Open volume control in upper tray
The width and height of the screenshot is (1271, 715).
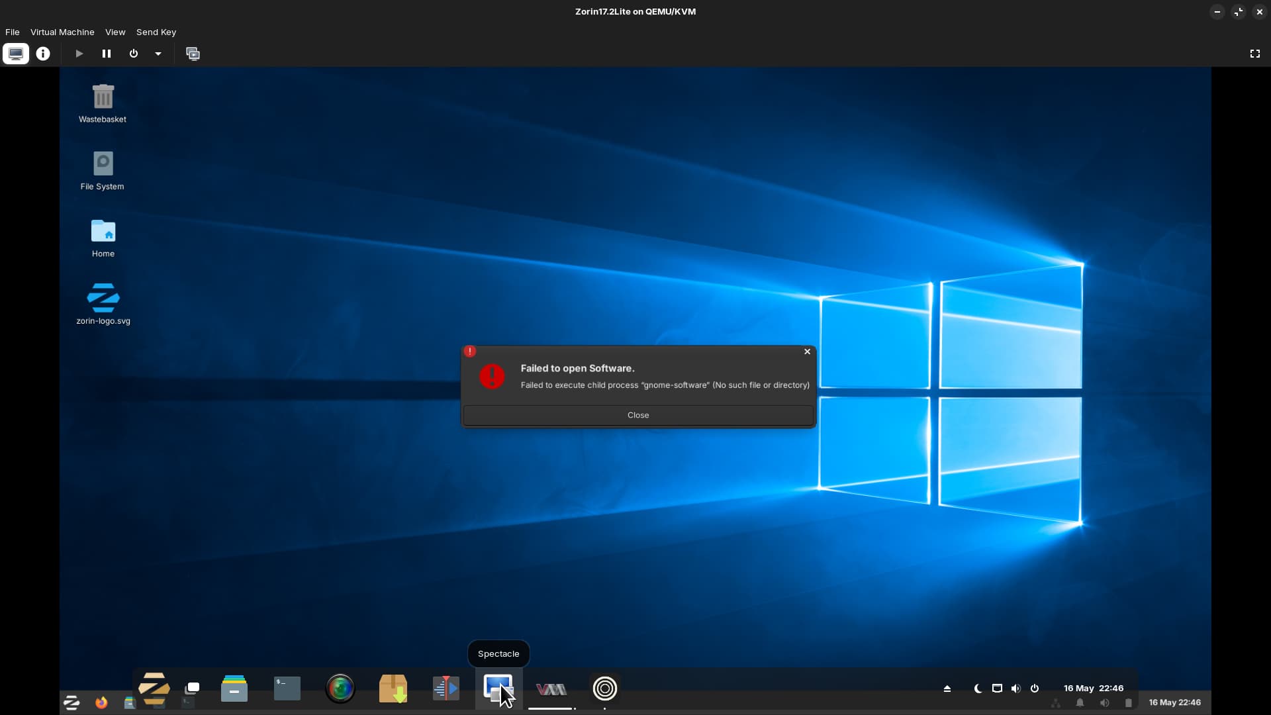tap(1016, 689)
